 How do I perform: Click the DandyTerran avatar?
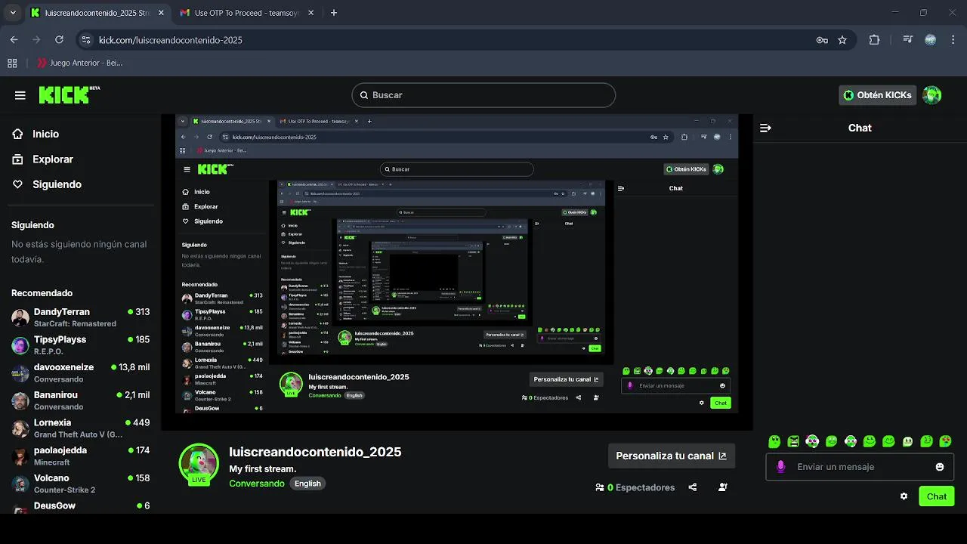(20, 317)
